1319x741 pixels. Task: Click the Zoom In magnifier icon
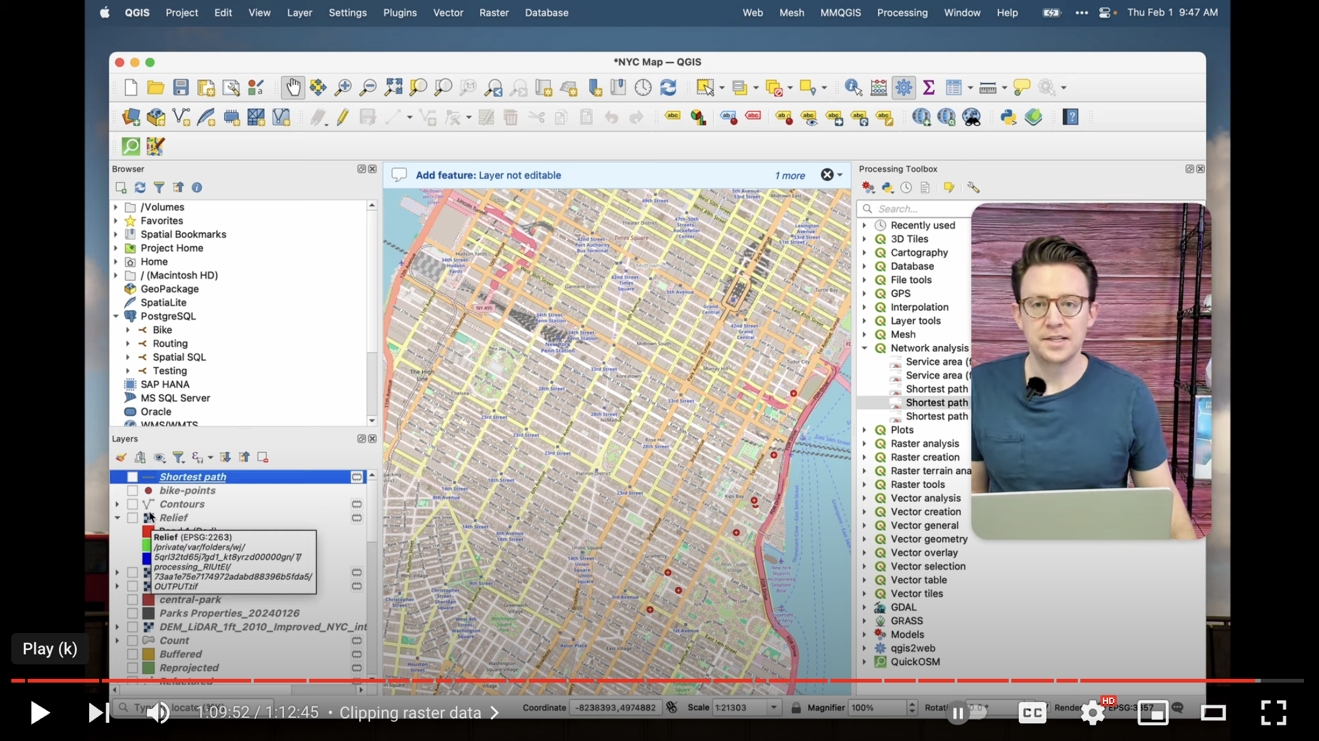click(342, 87)
